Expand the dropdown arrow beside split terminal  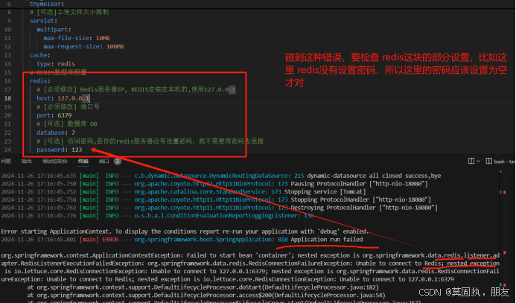478,161
